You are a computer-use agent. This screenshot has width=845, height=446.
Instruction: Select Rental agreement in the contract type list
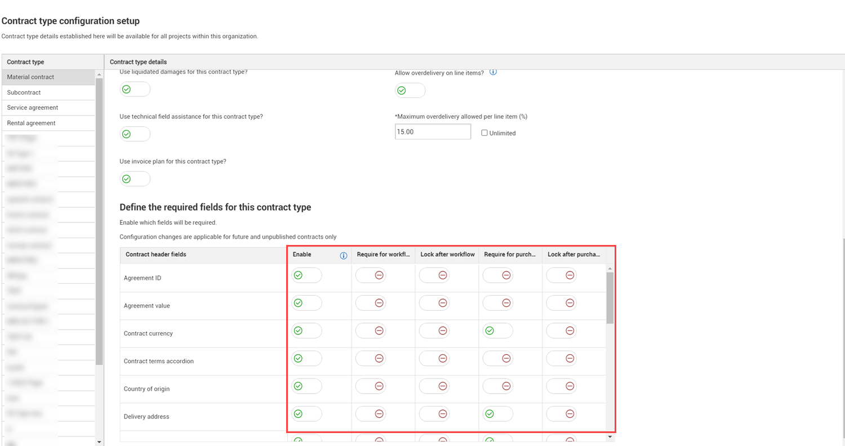31,123
